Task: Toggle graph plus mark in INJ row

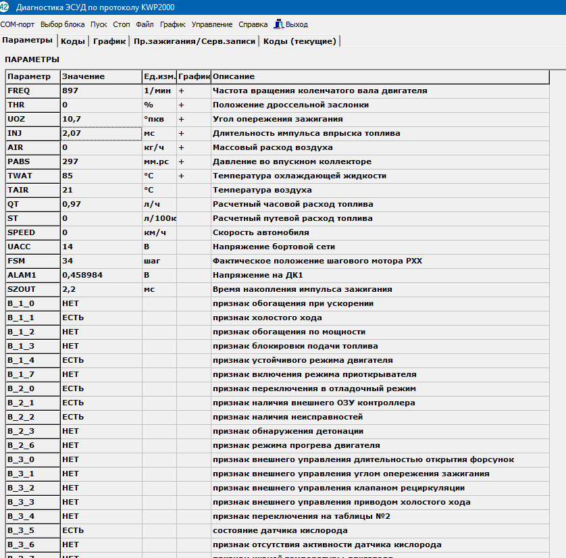Action: click(x=181, y=133)
